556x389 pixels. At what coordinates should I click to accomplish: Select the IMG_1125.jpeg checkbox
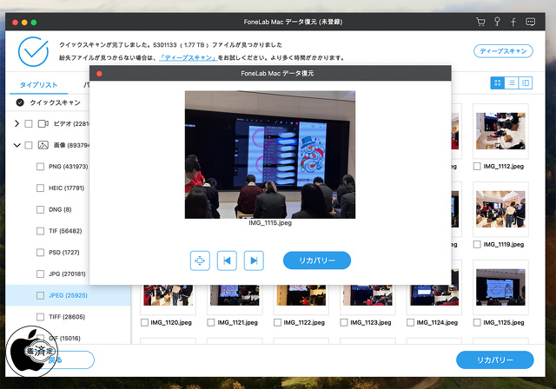click(477, 322)
